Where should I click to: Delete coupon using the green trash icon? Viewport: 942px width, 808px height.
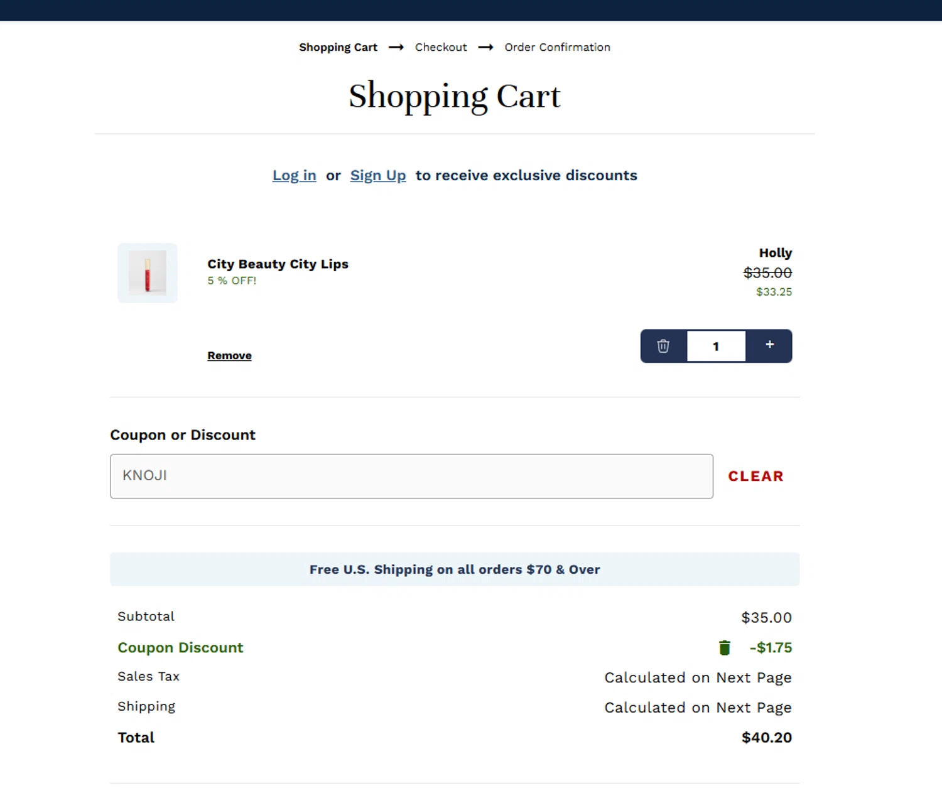click(724, 648)
